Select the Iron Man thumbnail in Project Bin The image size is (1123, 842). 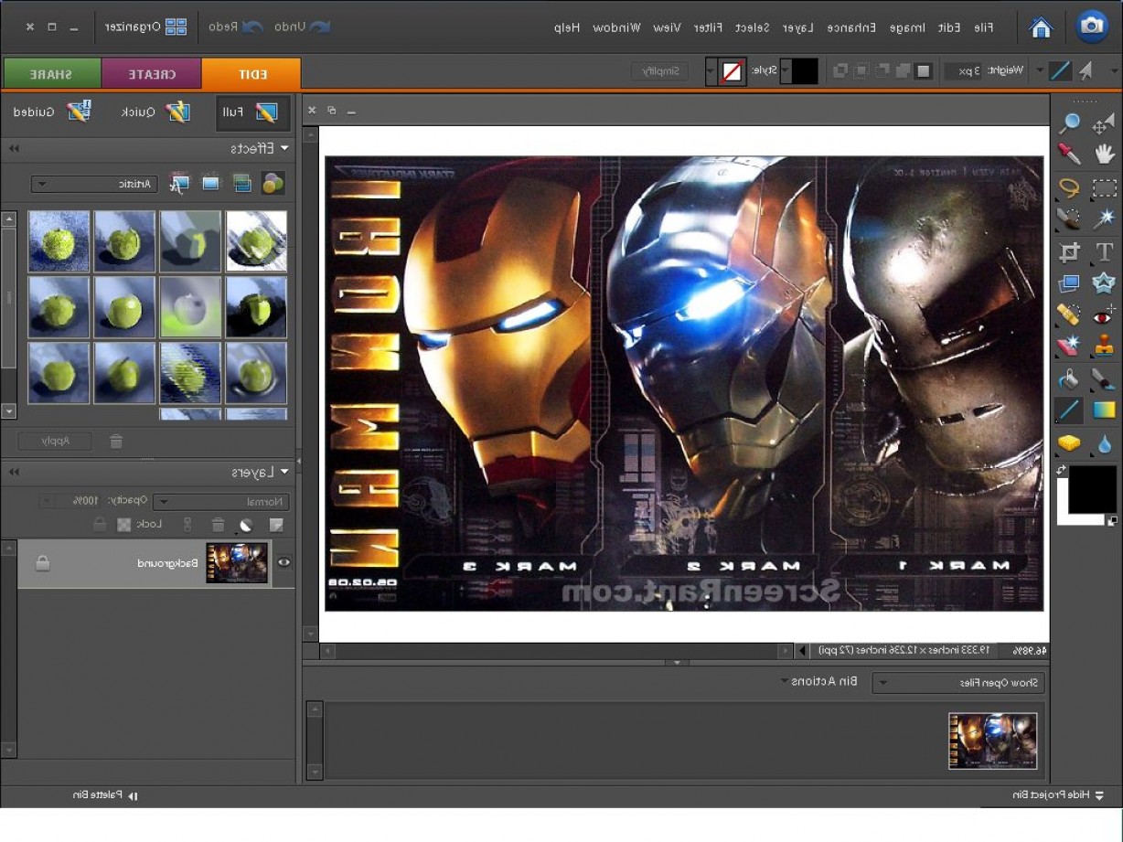coord(993,741)
